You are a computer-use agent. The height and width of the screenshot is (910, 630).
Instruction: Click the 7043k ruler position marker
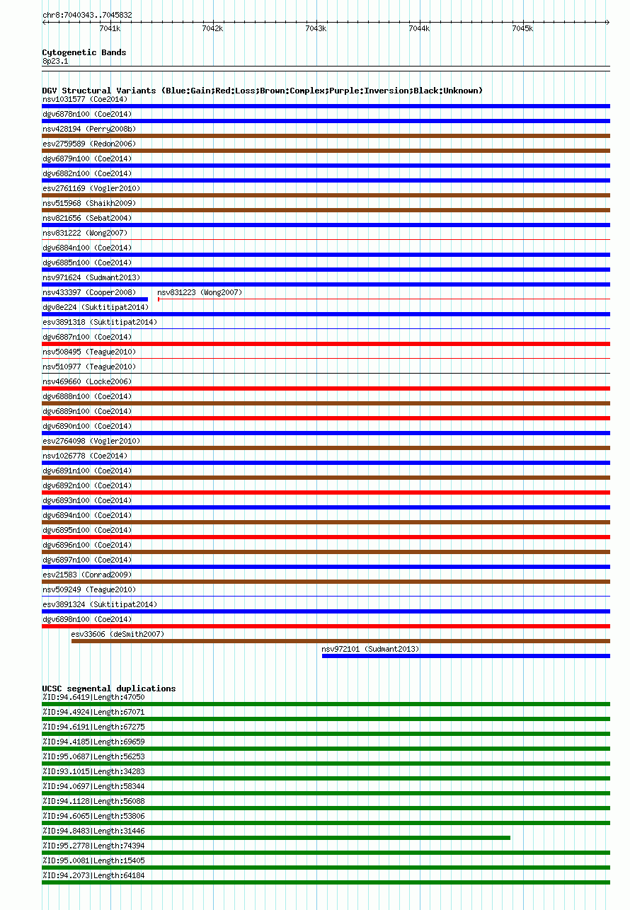pyautogui.click(x=316, y=28)
